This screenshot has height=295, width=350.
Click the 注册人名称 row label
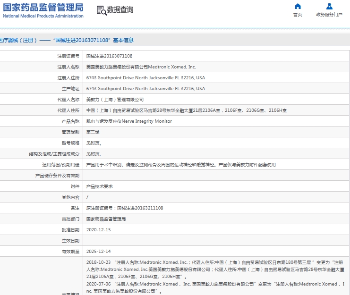coord(68,67)
